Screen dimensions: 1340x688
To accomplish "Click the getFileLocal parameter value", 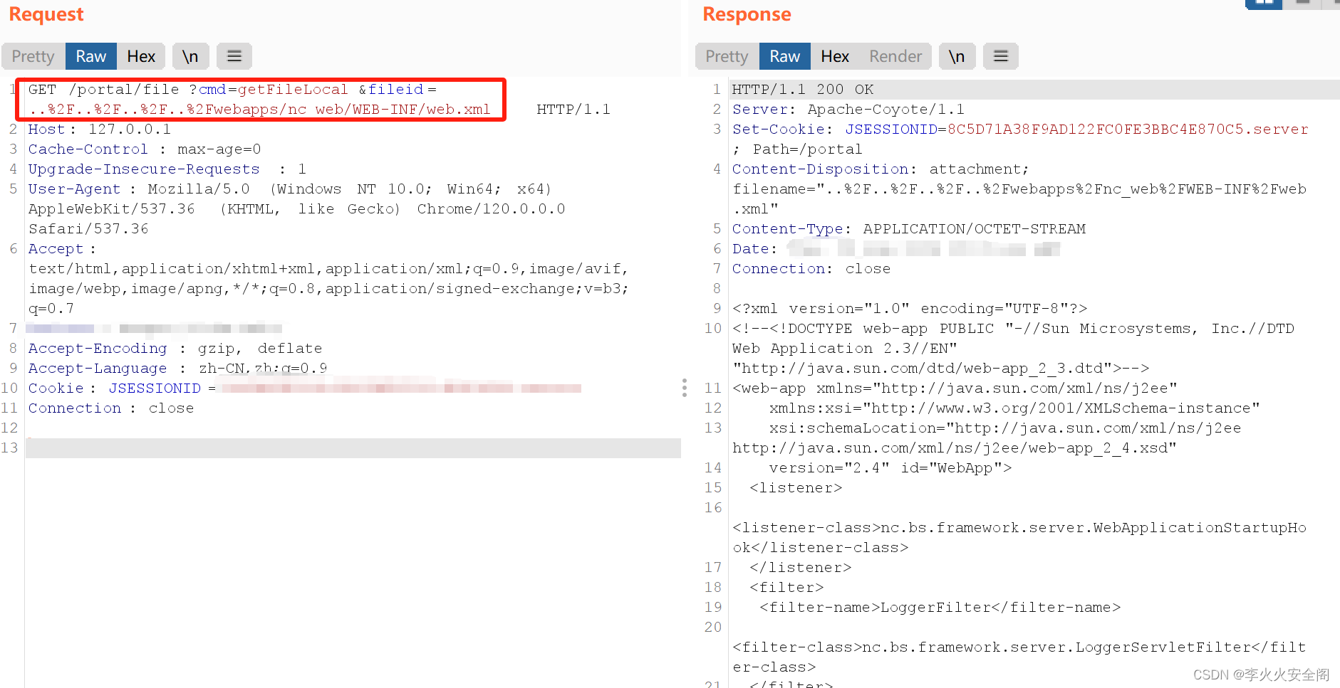I will click(293, 90).
